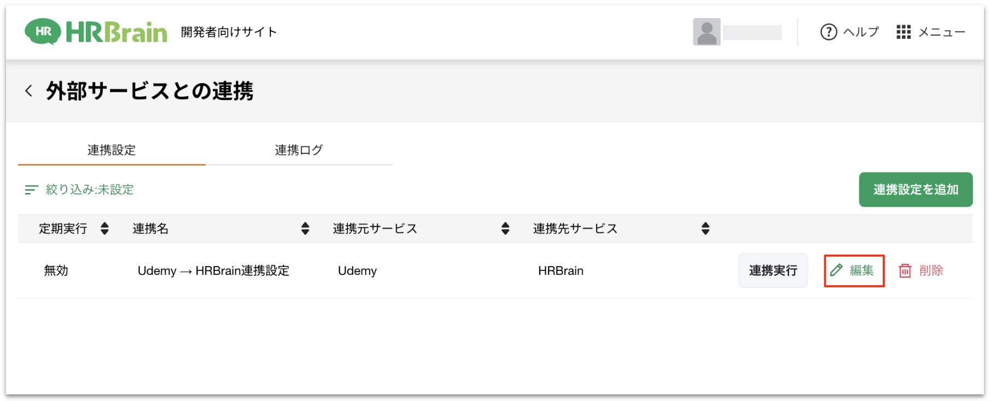Switch to the 連携設定 tab
Viewport: 991px width, 401px height.
(112, 150)
